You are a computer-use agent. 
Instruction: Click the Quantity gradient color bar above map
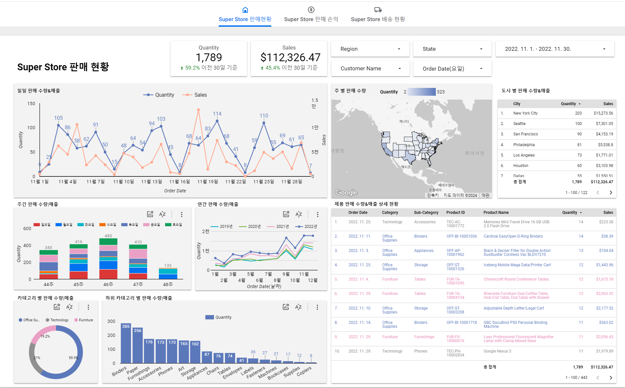(421, 92)
